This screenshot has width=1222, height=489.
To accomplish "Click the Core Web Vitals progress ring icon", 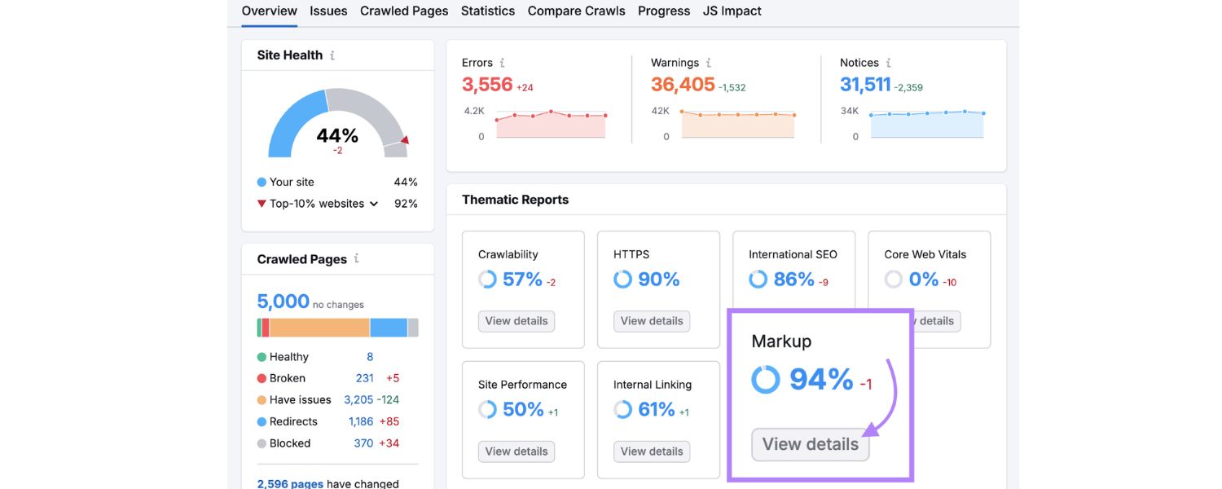I will [894, 279].
